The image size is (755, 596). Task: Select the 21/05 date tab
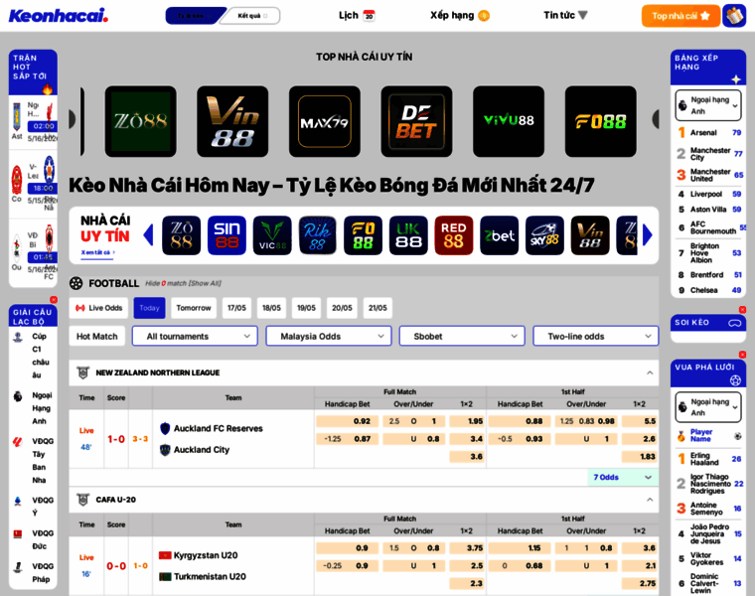377,308
